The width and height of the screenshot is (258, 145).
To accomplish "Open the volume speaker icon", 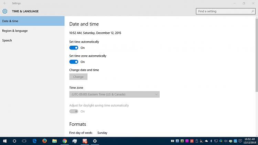I will [226, 141].
